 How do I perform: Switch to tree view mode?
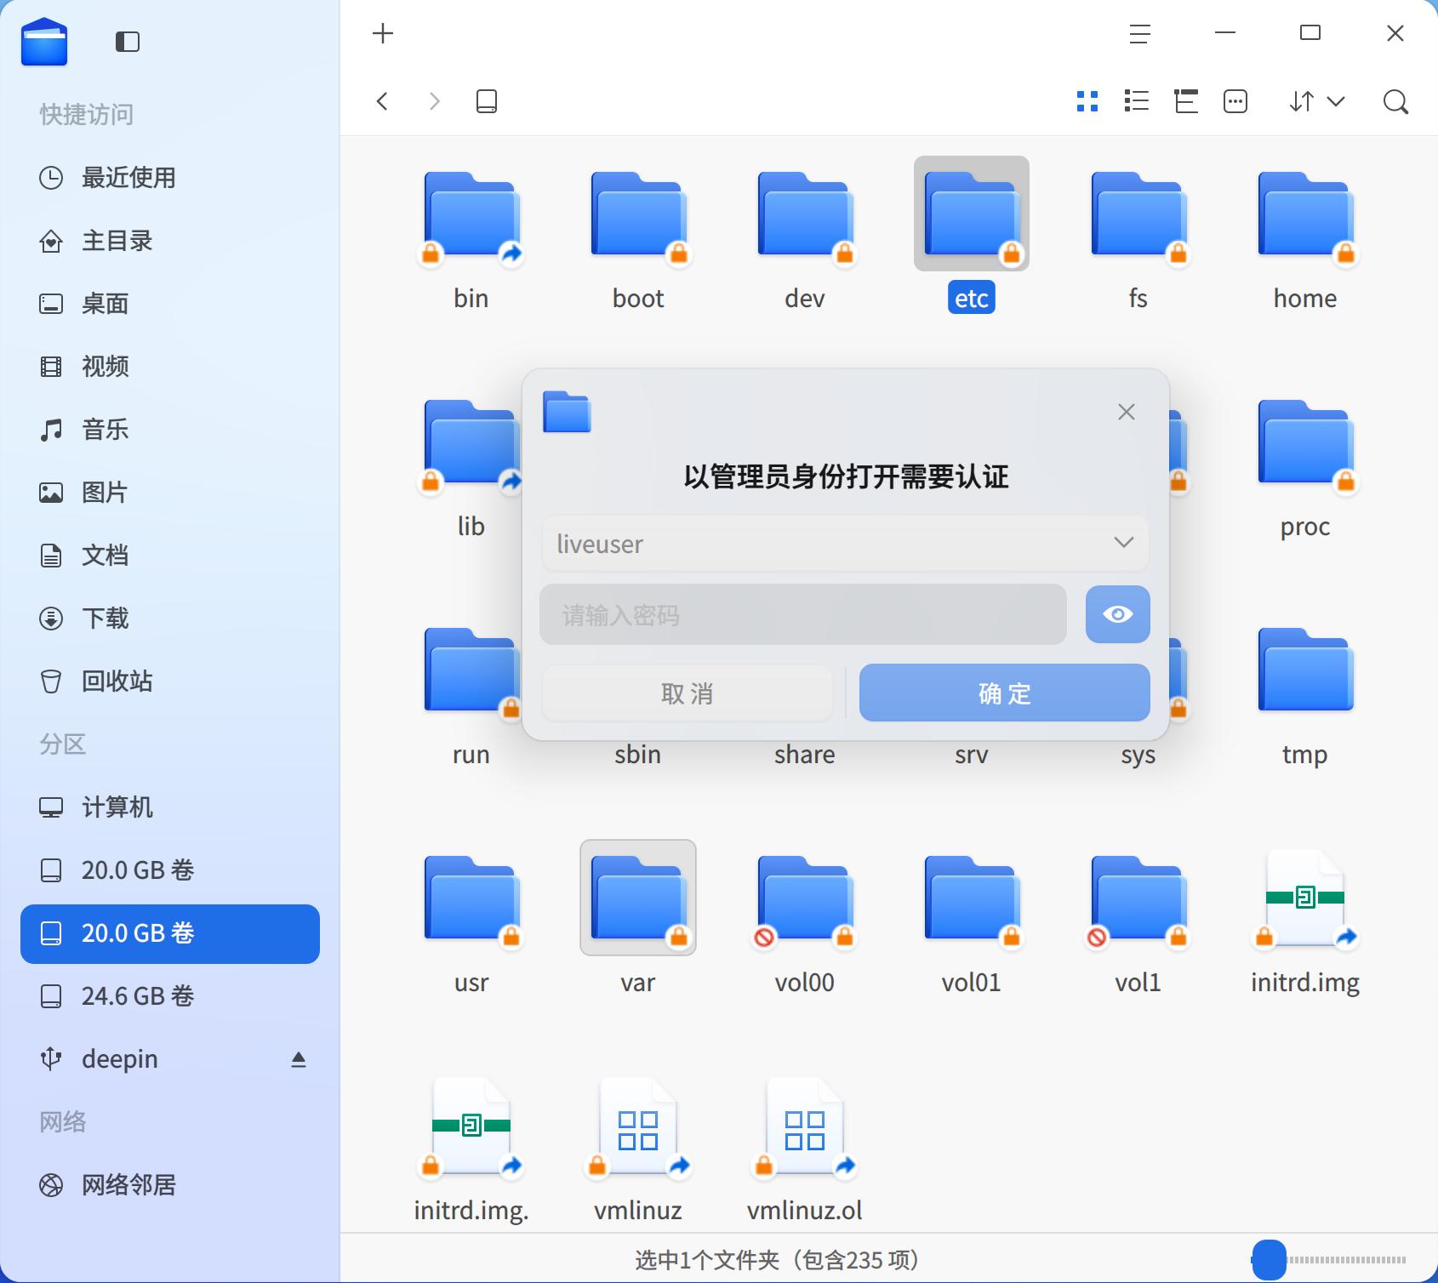pyautogui.click(x=1186, y=102)
